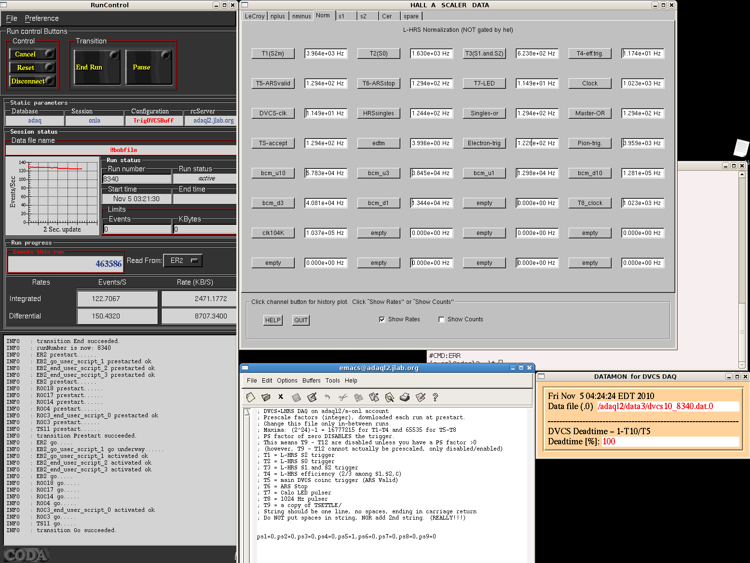Click the T5-ARSvalid channel button
This screenshot has height=563, width=750.
(273, 83)
